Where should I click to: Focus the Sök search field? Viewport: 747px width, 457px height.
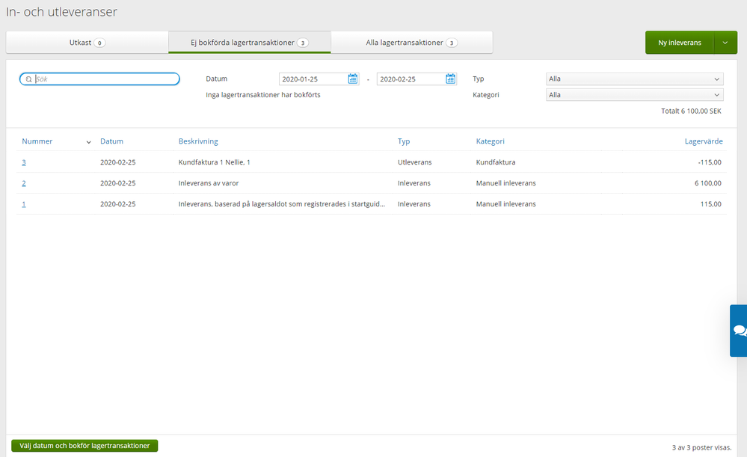[105, 79]
